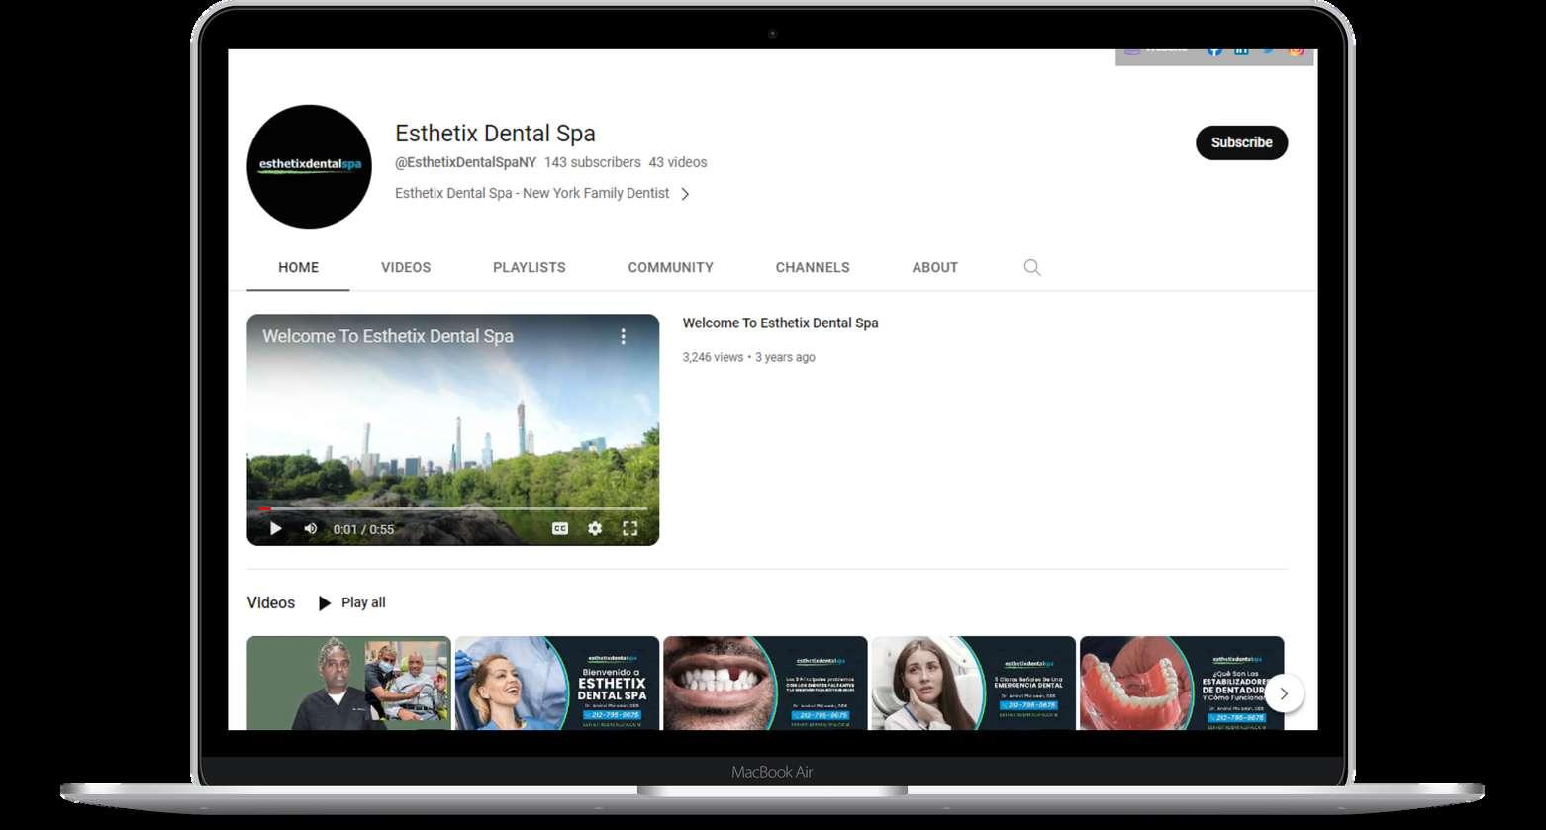Expand the channel description chevron
The height and width of the screenshot is (830, 1546).
(685, 194)
